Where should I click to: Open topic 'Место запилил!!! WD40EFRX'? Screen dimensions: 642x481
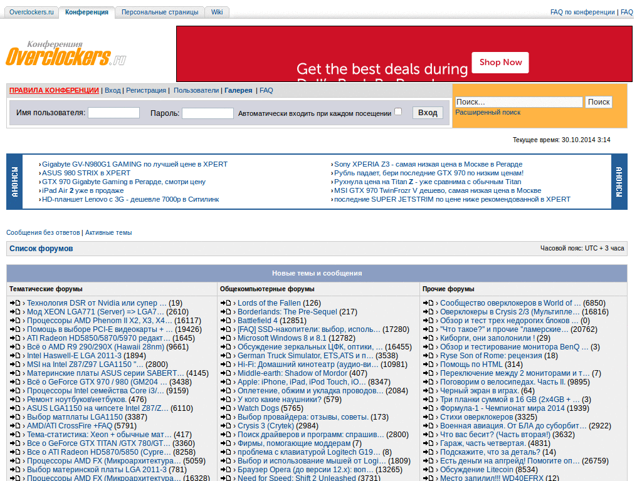coord(492,478)
